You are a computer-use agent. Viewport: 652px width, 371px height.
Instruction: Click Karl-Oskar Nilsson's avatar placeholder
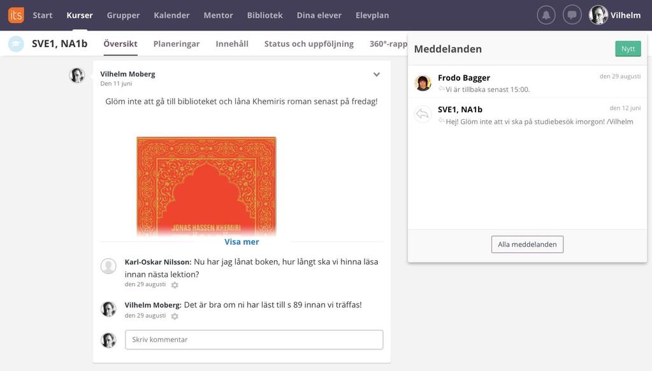click(x=108, y=266)
